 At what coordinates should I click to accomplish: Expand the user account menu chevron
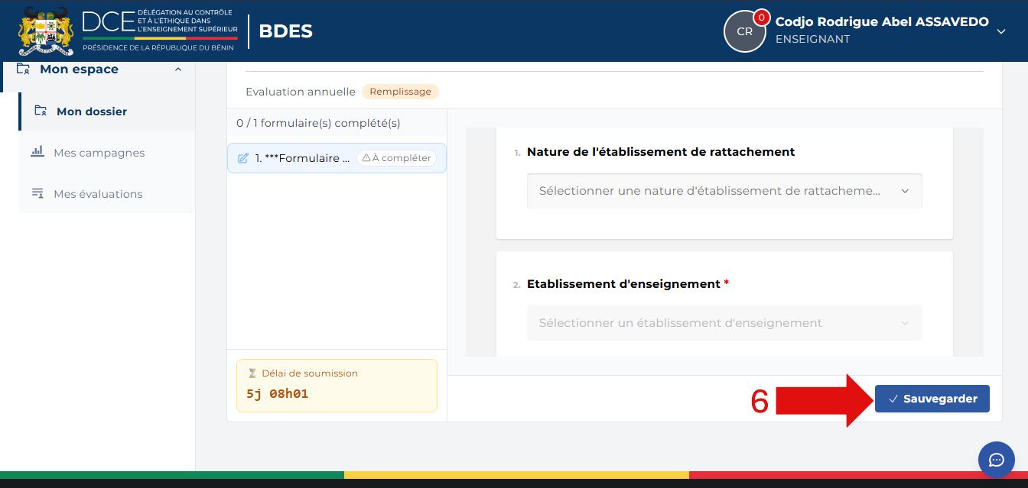[x=1000, y=31]
